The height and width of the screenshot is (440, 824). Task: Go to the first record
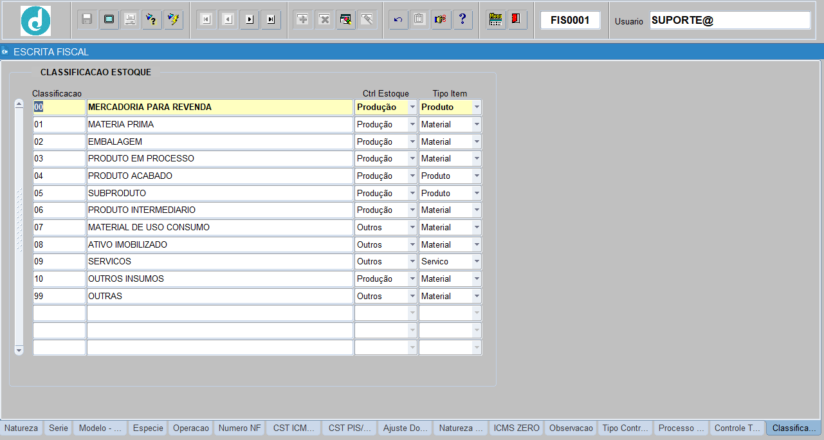[x=206, y=19]
